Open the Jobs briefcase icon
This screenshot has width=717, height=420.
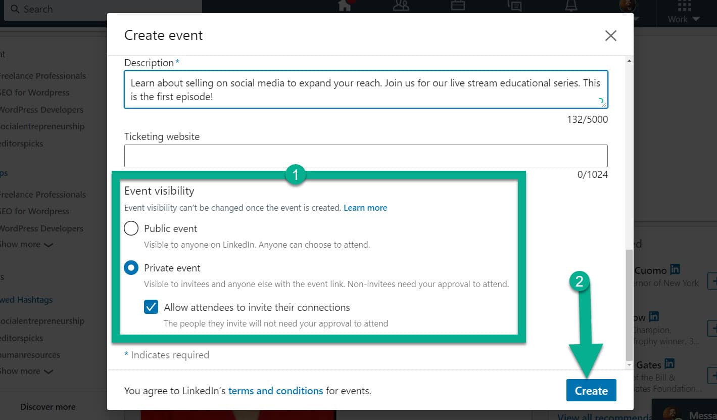click(458, 6)
